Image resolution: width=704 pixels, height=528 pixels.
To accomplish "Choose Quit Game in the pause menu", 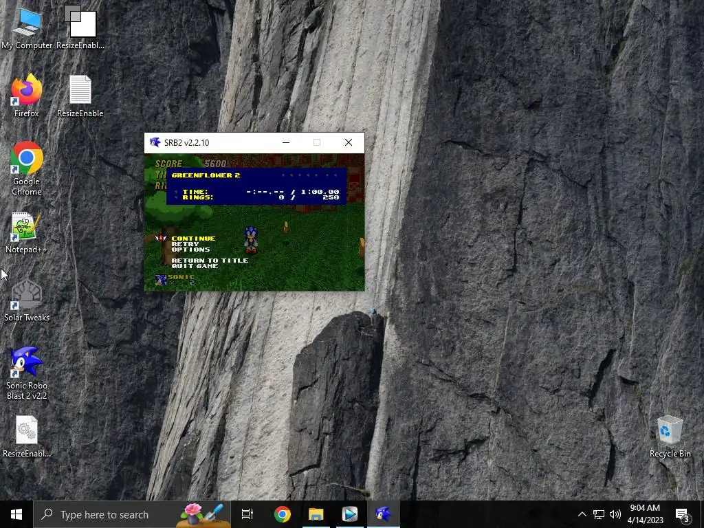I will click(195, 266).
